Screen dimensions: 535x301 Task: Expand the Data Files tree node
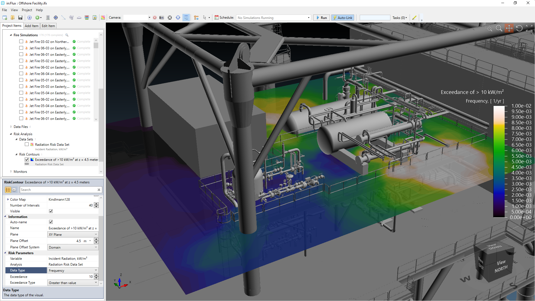click(11, 127)
